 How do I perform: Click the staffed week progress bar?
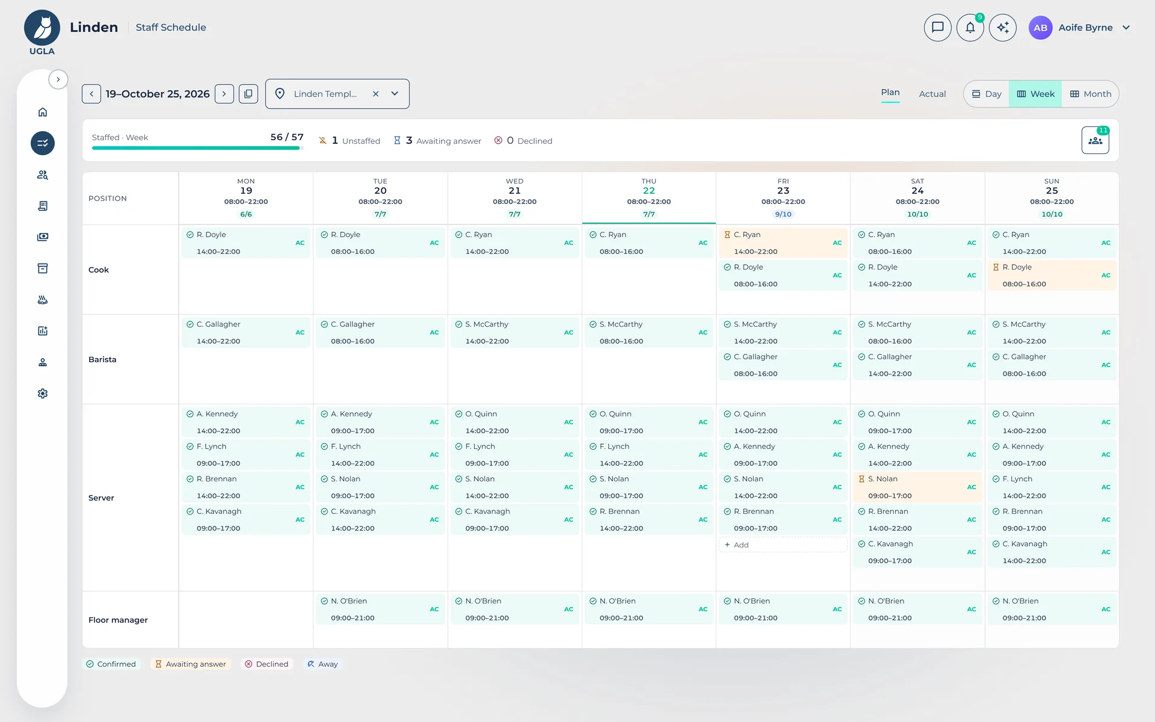197,148
